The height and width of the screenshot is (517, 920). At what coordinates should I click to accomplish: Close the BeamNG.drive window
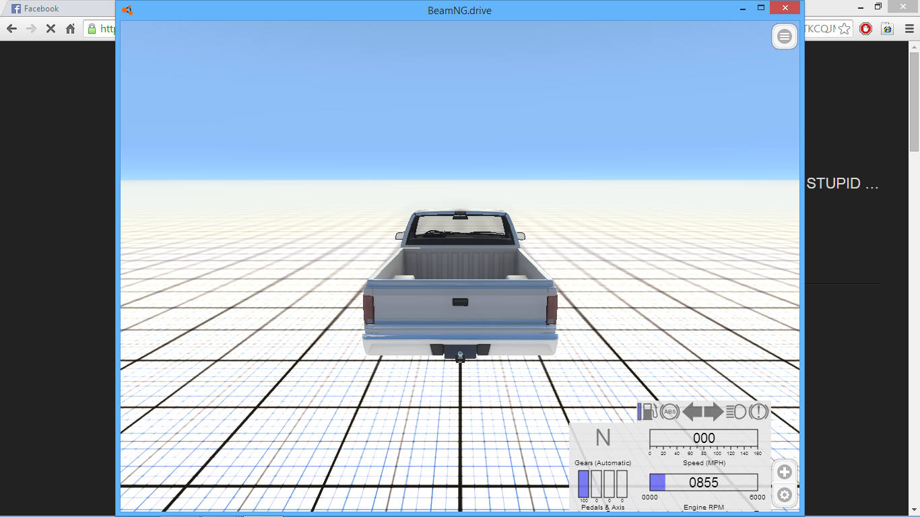tap(785, 9)
